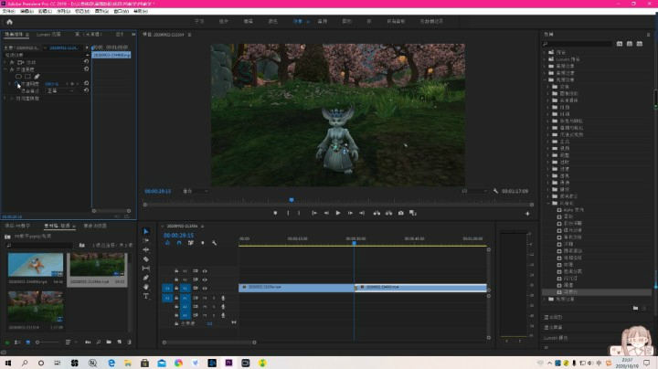
Task: Expand the Motion effect properties
Action: (5, 62)
